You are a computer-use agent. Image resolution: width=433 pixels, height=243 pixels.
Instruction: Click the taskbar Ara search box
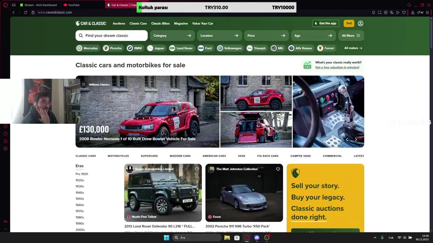click(197, 238)
